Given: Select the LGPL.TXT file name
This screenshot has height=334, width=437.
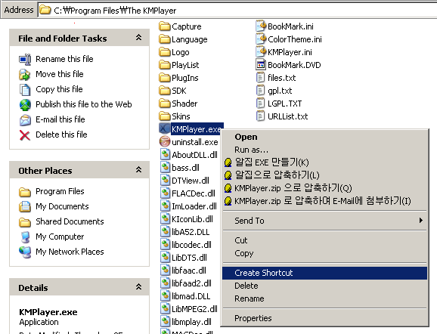Looking at the screenshot, I should pos(284,104).
